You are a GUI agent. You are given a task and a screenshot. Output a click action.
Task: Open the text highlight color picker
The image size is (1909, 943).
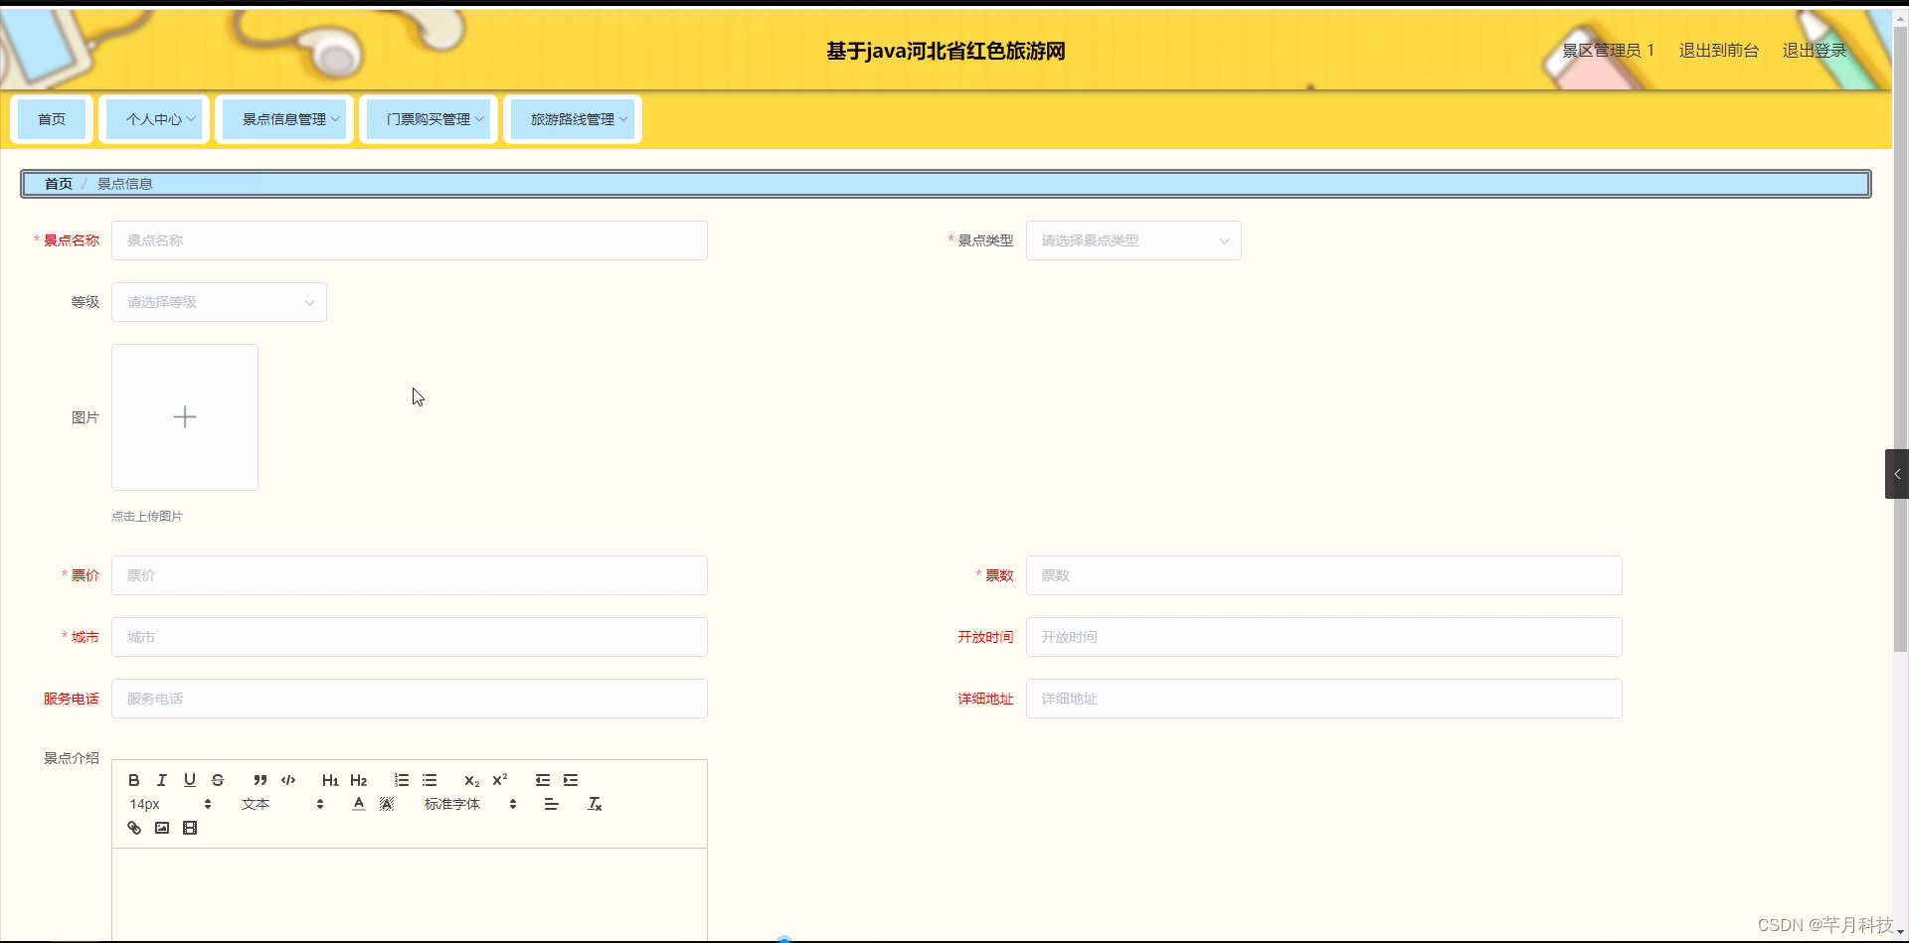coord(386,804)
